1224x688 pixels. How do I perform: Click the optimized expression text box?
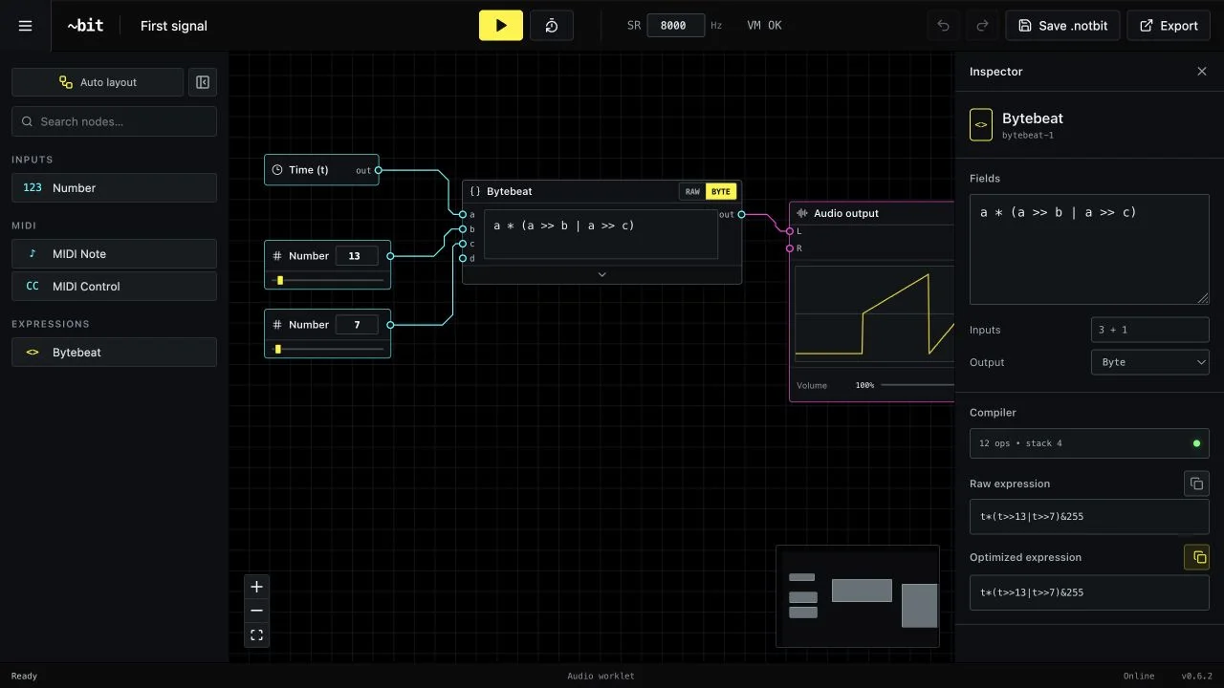pos(1089,592)
